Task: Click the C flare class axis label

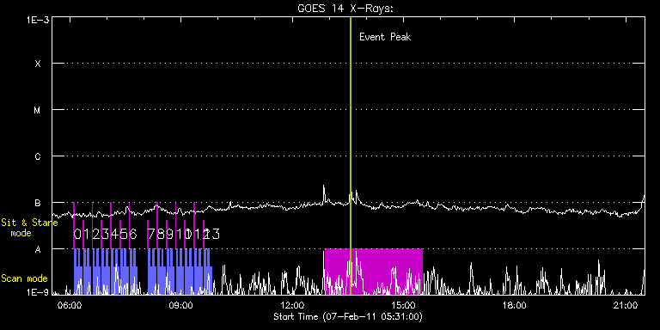Action: (x=38, y=156)
